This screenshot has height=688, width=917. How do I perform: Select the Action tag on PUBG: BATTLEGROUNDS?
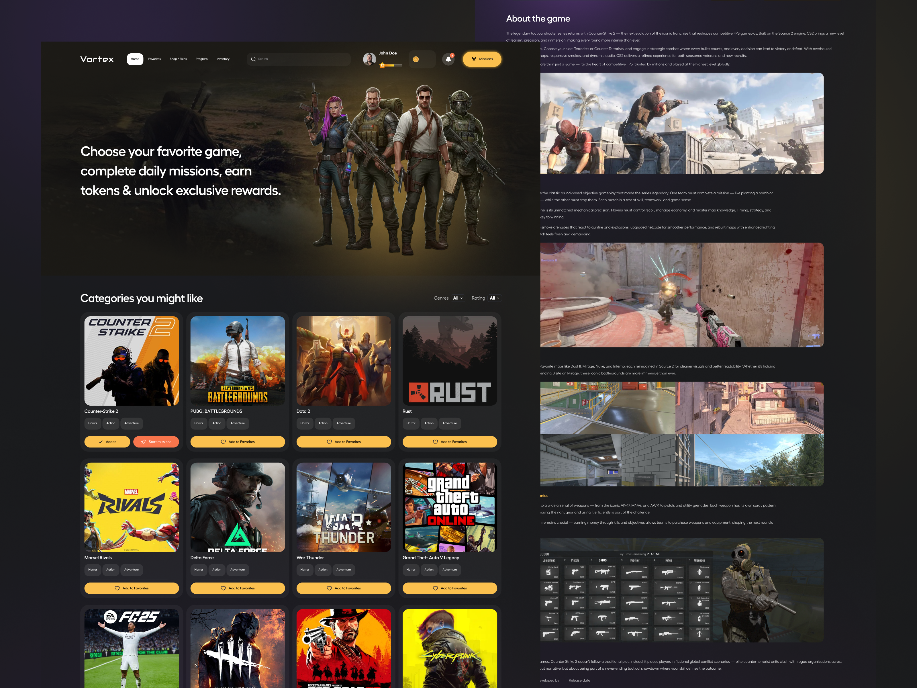point(217,423)
